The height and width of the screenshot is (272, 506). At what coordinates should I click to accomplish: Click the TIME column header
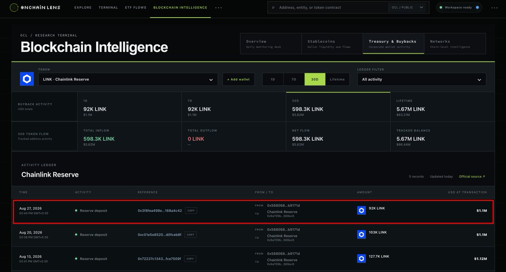pos(23,192)
